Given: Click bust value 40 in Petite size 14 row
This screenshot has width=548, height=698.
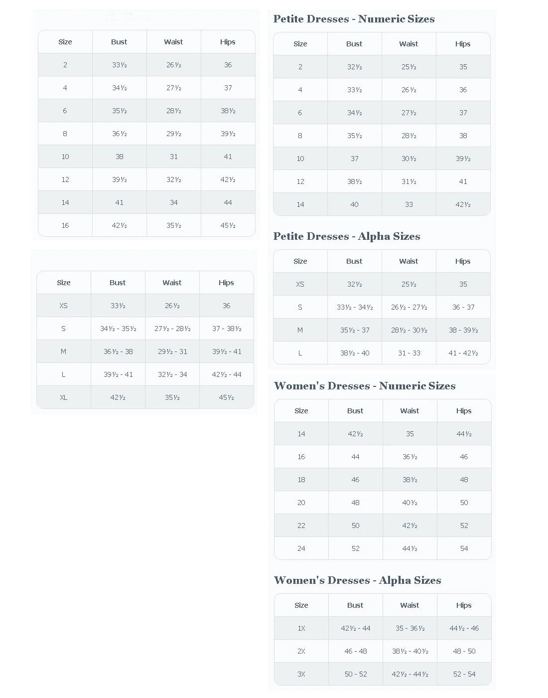Looking at the screenshot, I should (x=355, y=204).
